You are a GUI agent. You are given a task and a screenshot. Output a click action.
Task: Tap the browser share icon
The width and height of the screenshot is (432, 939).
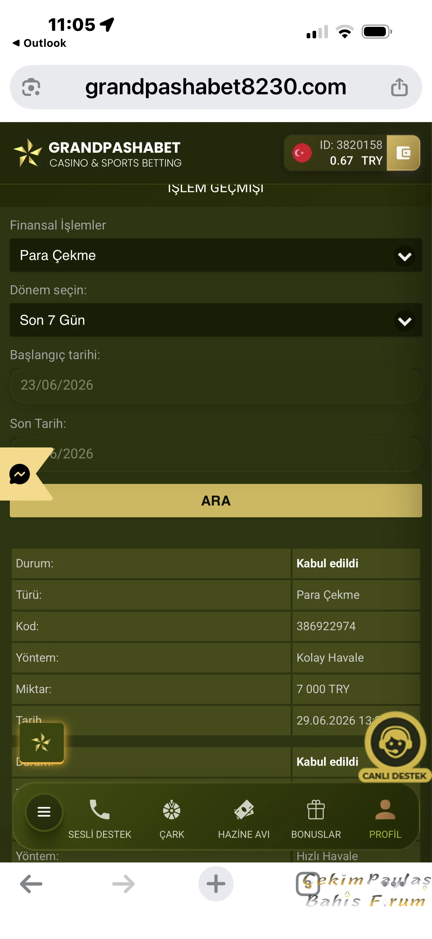pos(399,87)
